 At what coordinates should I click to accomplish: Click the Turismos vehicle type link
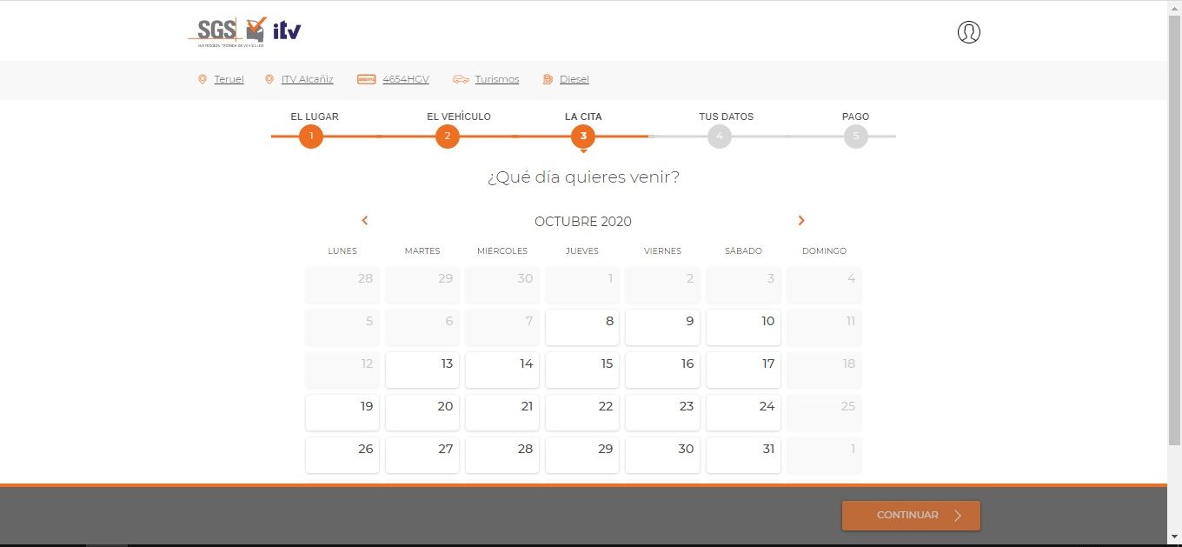(x=496, y=79)
